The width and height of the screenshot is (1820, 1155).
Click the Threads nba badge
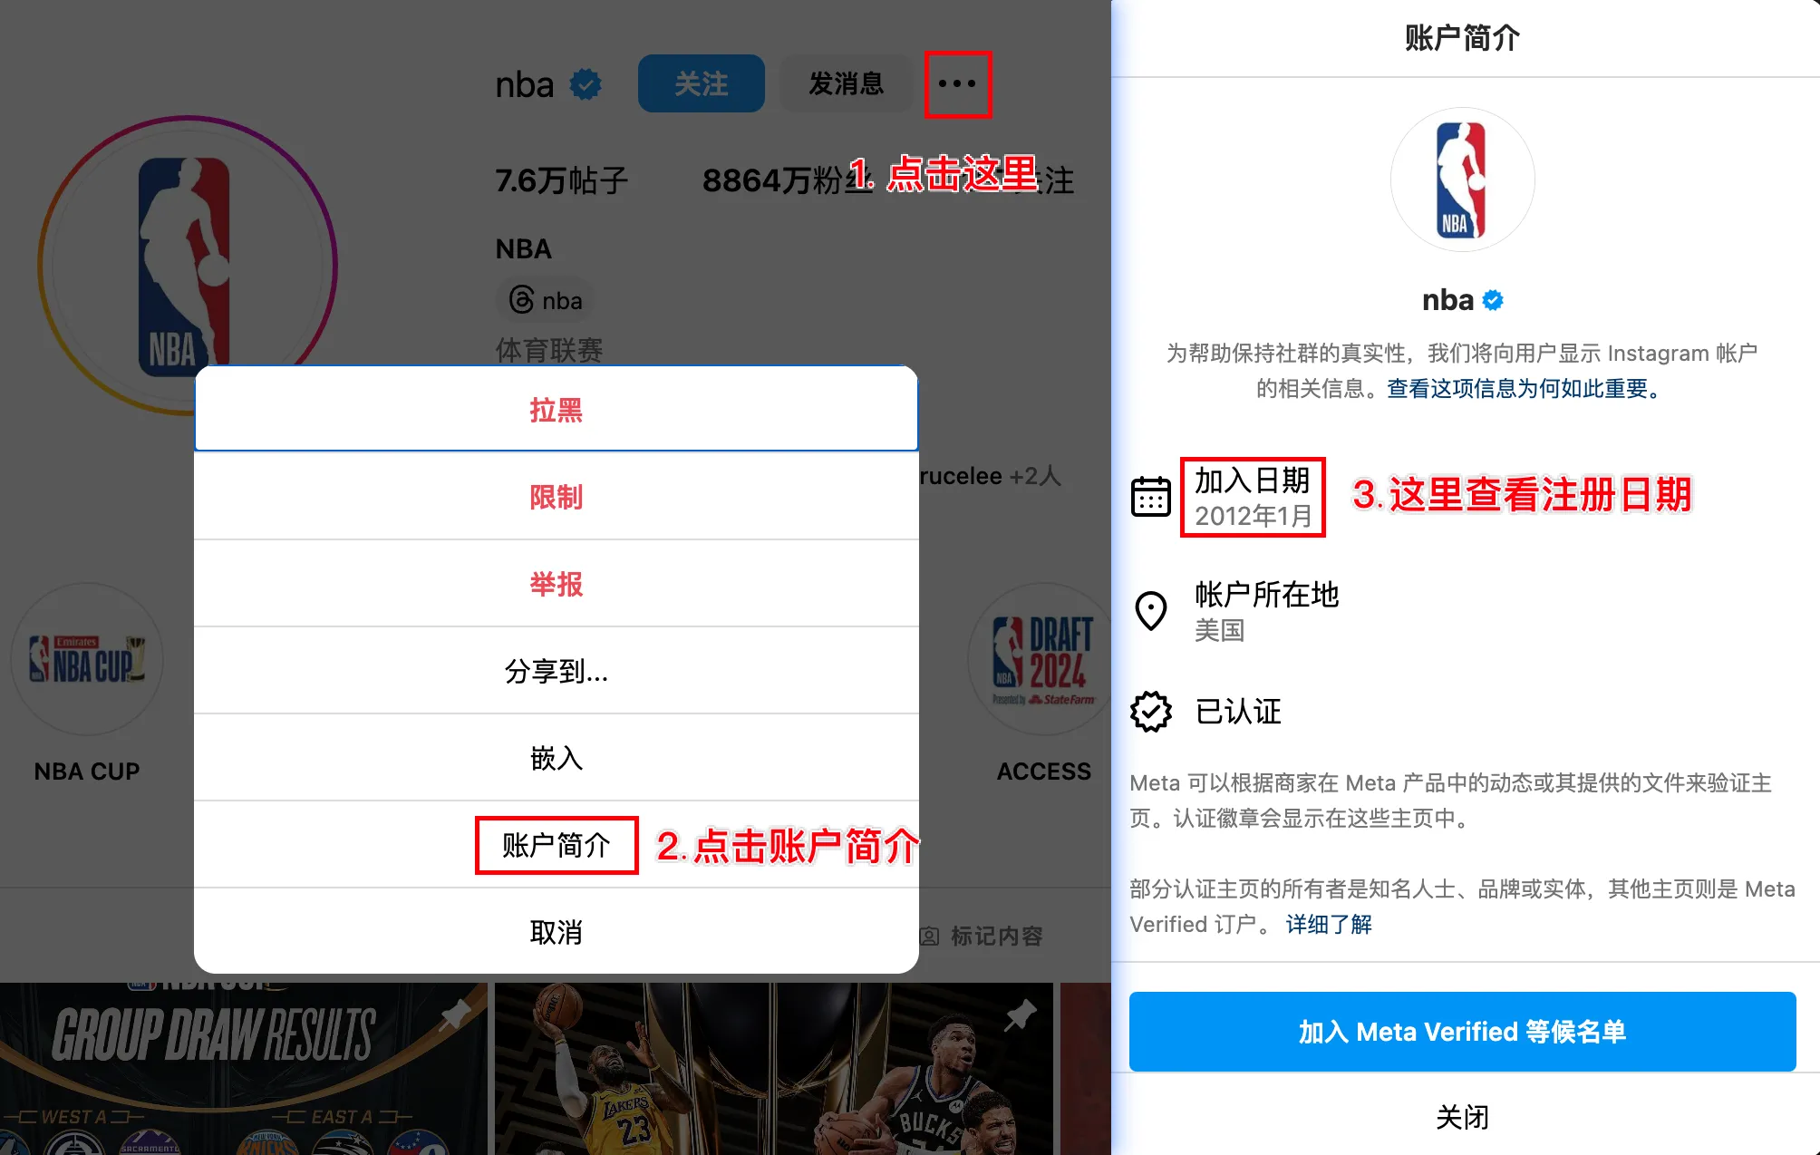click(x=546, y=300)
